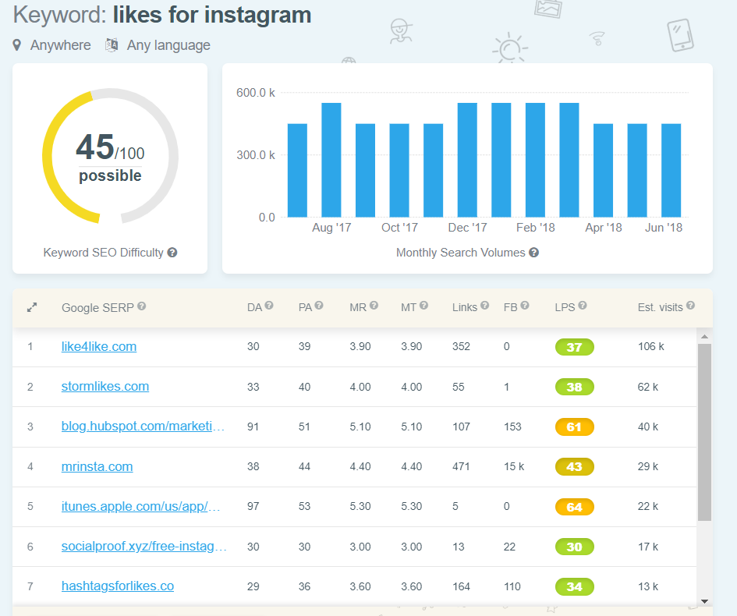Click the LPS column header
Viewport: 737px width, 616px height.
click(x=565, y=308)
